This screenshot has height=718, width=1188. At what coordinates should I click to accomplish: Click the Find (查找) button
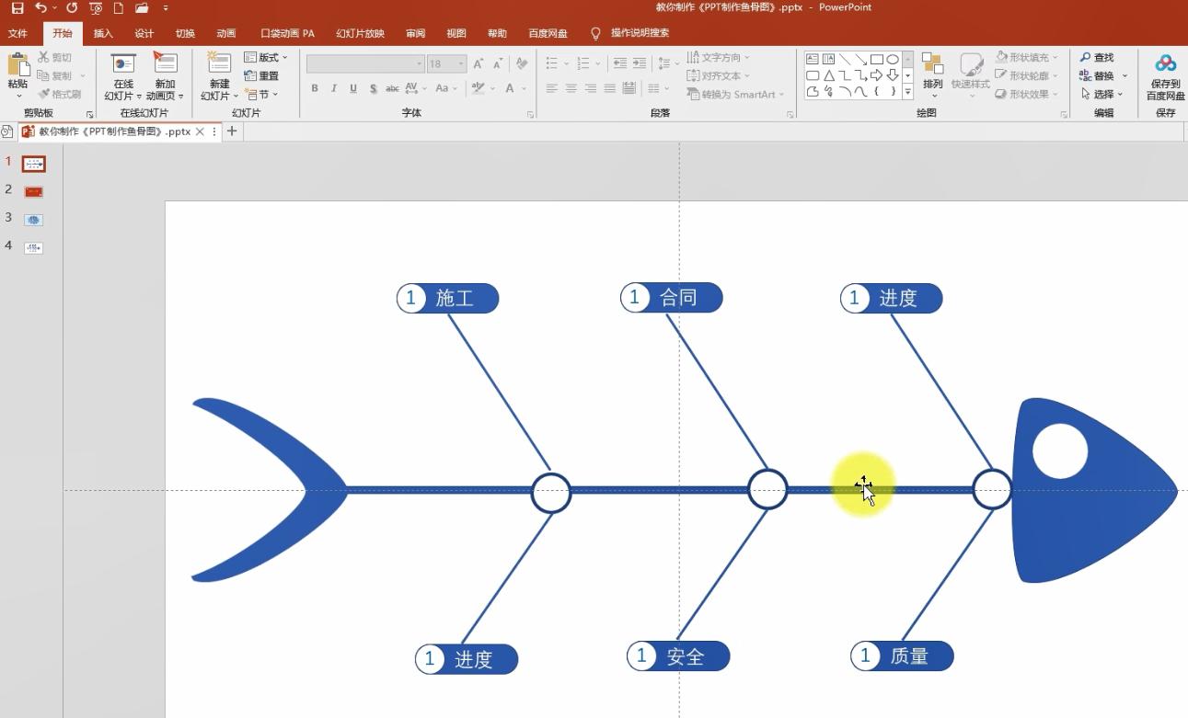click(x=1097, y=57)
